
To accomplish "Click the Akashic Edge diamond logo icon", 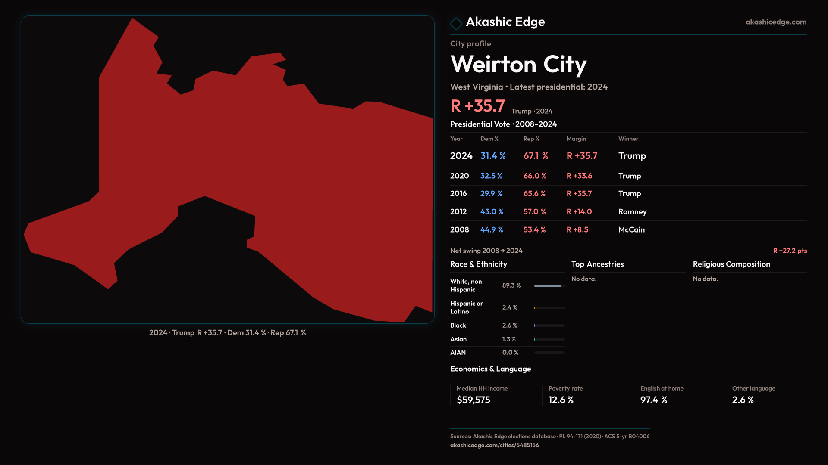I will pyautogui.click(x=456, y=23).
